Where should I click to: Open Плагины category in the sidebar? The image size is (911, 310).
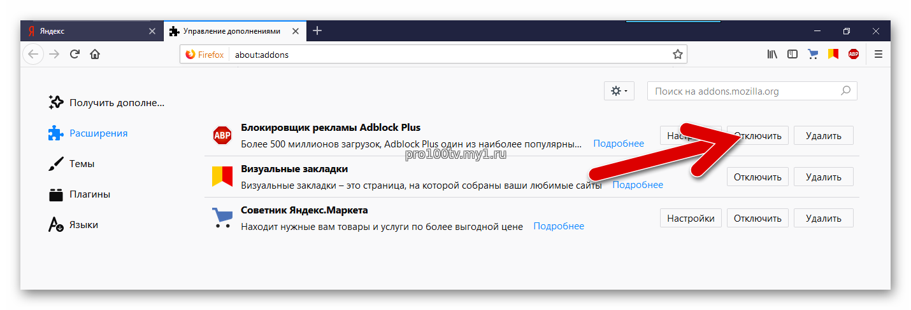point(89,194)
